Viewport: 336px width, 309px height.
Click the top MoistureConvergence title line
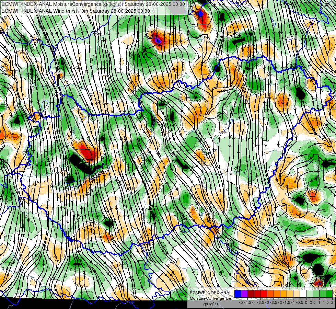tap(93, 4)
